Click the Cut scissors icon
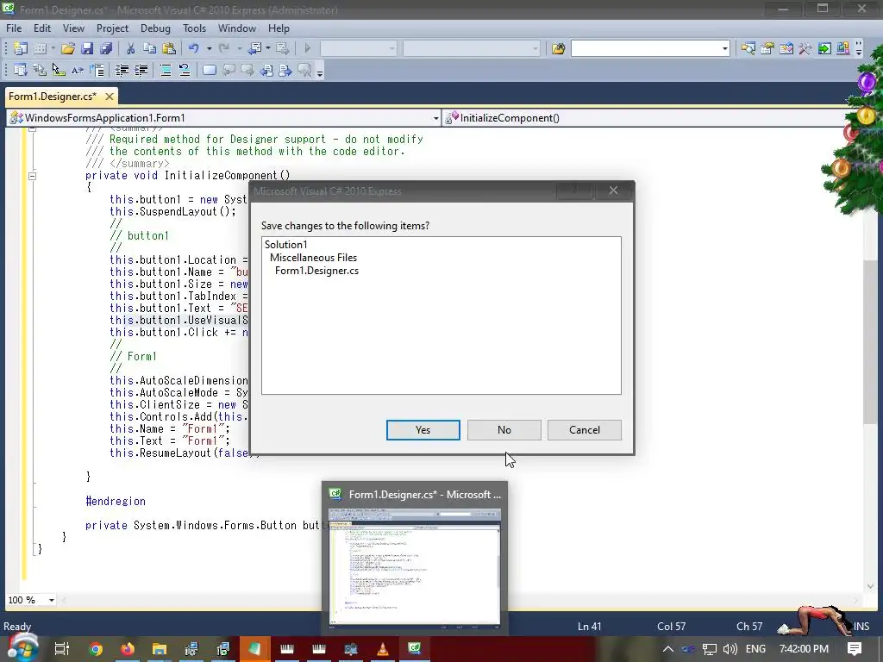Screen dimensions: 883x662 131,48
